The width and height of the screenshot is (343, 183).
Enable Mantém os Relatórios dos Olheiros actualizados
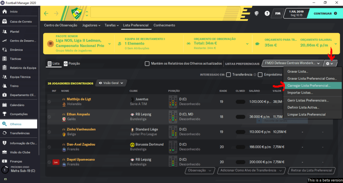tap(147, 64)
